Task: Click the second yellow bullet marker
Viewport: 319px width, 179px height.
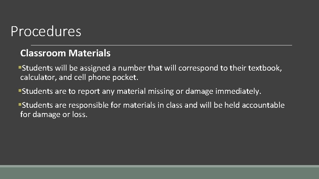Action: coord(20,90)
